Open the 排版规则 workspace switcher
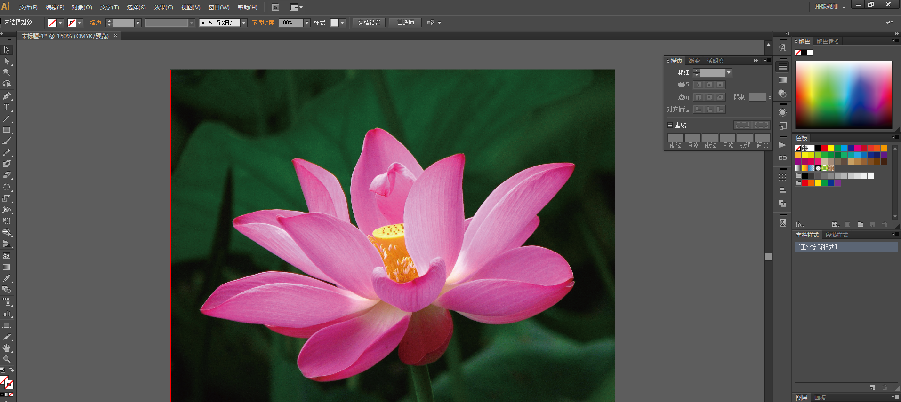Viewport: 901px width, 402px height. 830,7
